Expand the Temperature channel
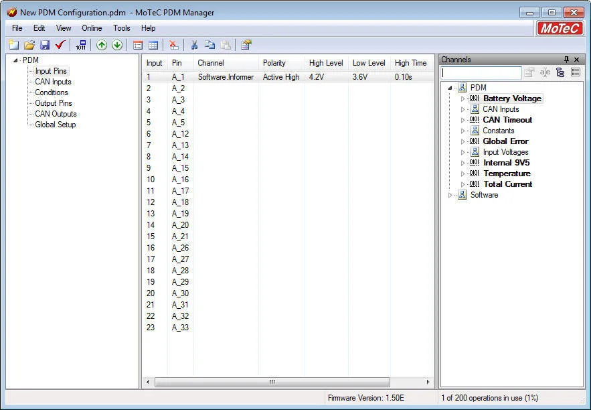 click(x=463, y=174)
